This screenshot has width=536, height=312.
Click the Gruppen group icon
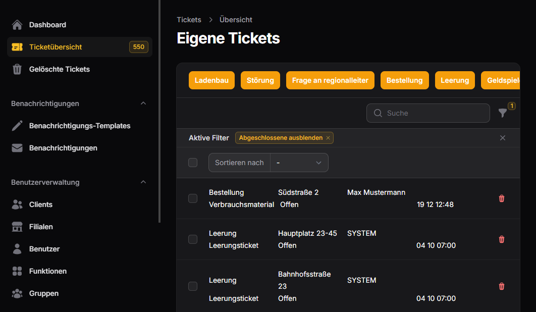coord(17,293)
